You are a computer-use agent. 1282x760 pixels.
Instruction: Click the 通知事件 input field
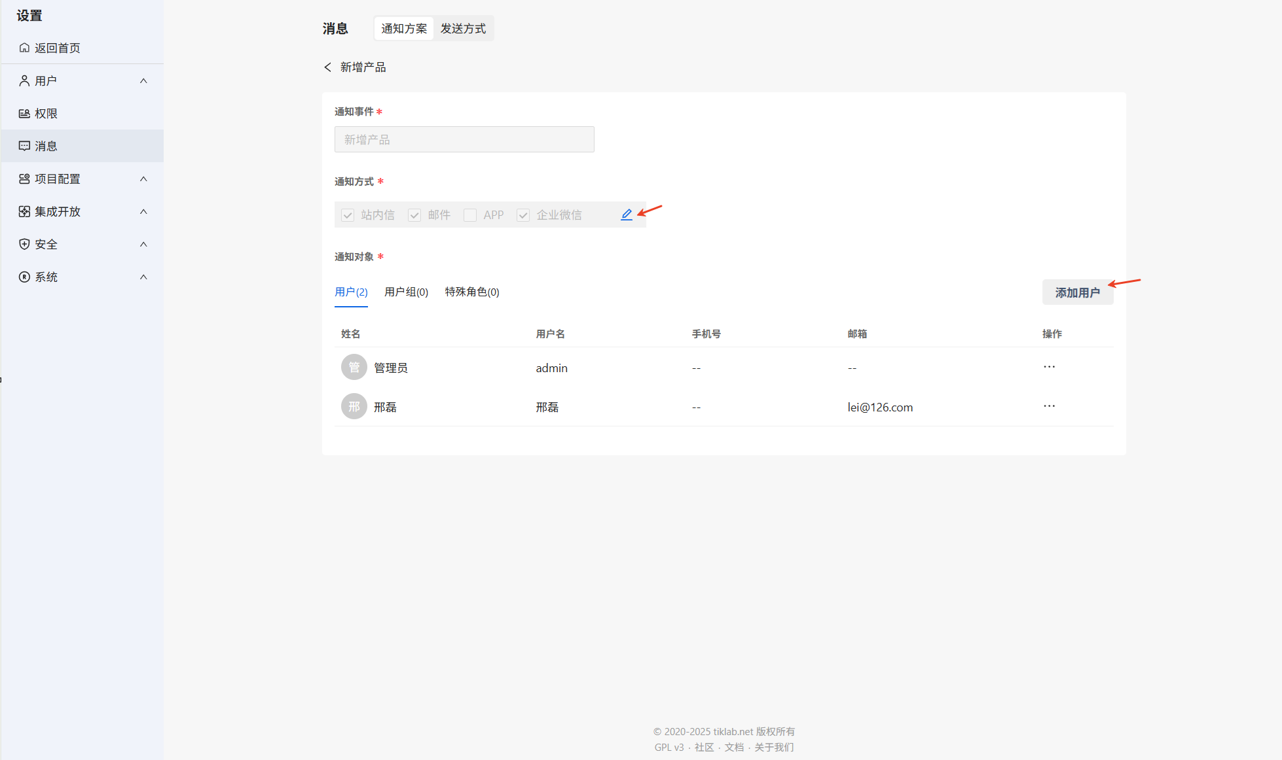pos(464,140)
